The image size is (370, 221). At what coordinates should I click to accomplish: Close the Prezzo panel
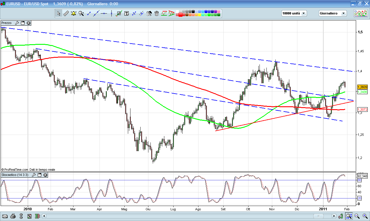[x=29, y=23]
